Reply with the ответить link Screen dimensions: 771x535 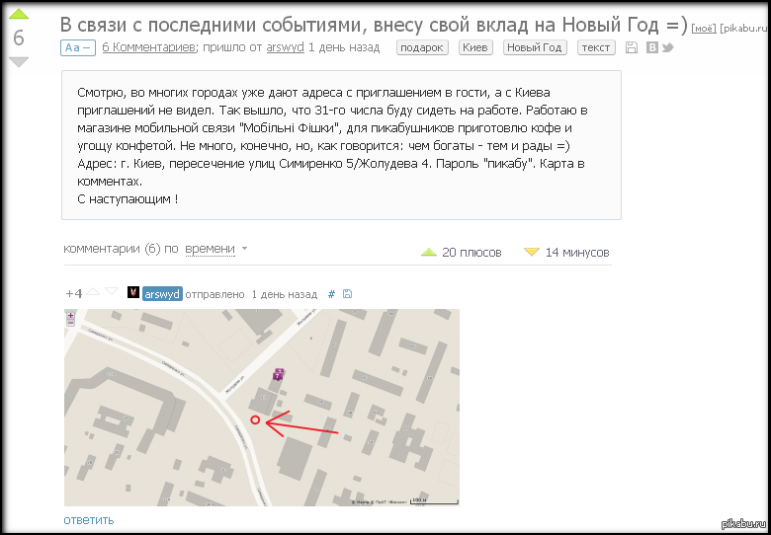coord(89,520)
